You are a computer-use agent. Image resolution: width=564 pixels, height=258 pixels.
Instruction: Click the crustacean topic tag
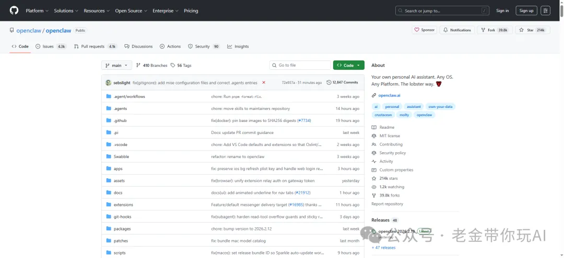[383, 115]
